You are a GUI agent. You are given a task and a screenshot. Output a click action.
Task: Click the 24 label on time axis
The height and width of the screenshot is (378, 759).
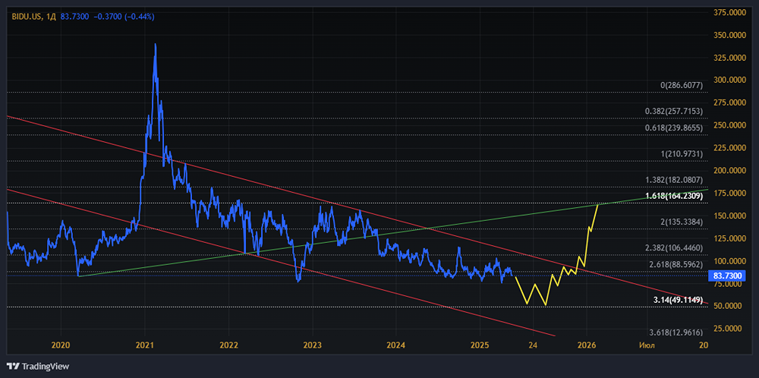pyautogui.click(x=533, y=345)
